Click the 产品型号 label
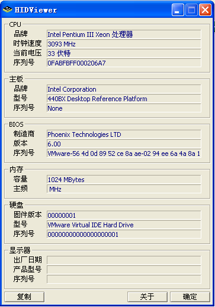 [x=27, y=269]
